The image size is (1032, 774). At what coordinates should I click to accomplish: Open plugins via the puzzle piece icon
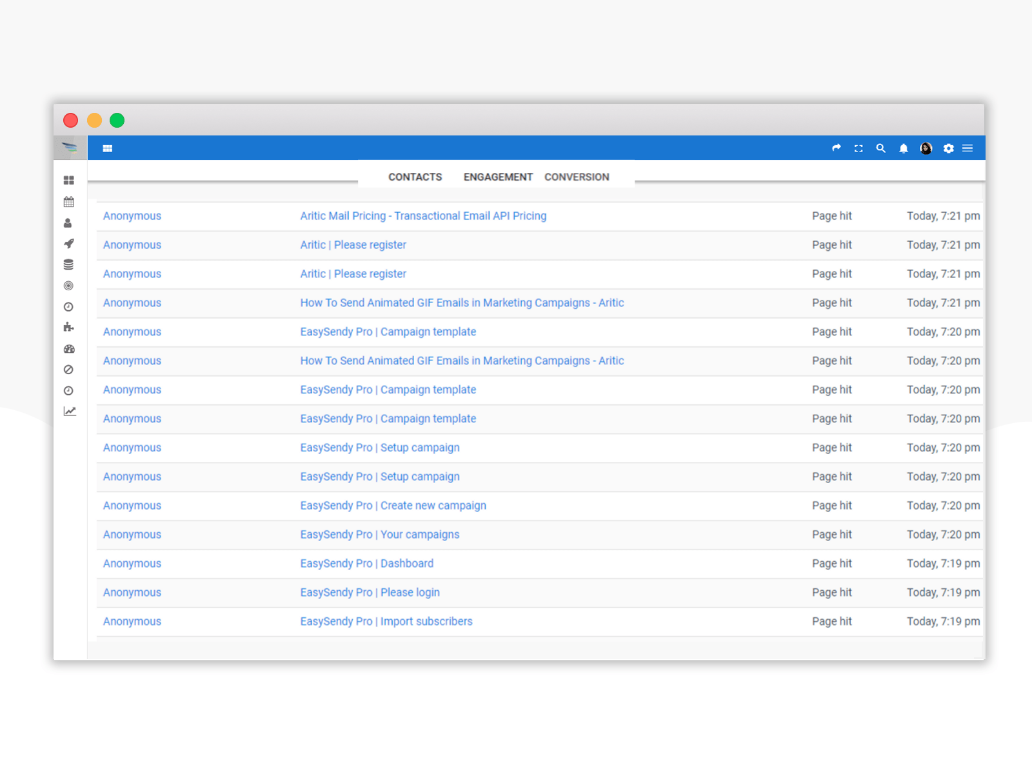69,327
